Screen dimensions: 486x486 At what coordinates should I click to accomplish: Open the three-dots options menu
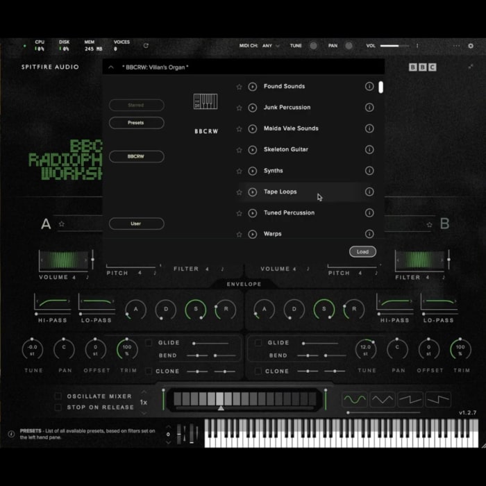[456, 46]
